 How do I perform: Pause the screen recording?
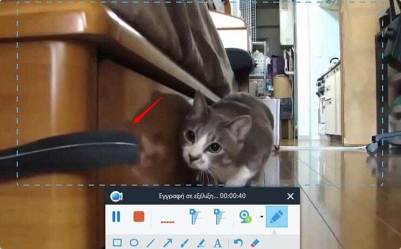coord(116,217)
